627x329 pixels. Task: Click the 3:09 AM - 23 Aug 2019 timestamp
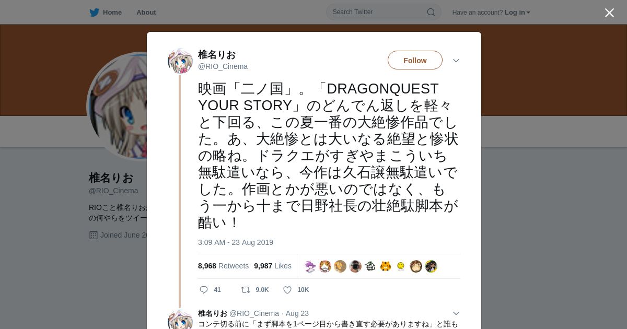(x=236, y=242)
